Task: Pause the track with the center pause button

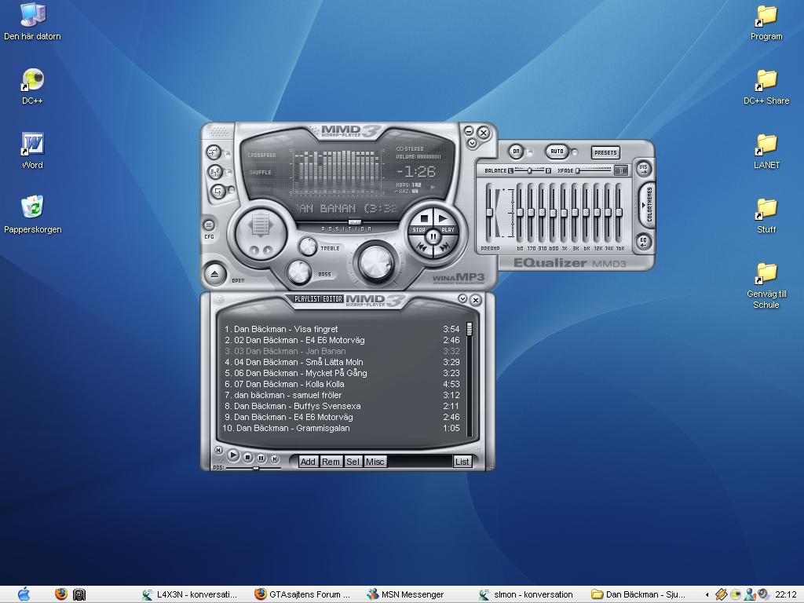Action: (433, 236)
